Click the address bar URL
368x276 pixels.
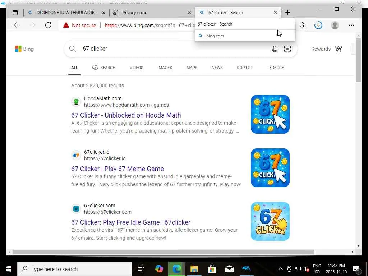click(150, 25)
